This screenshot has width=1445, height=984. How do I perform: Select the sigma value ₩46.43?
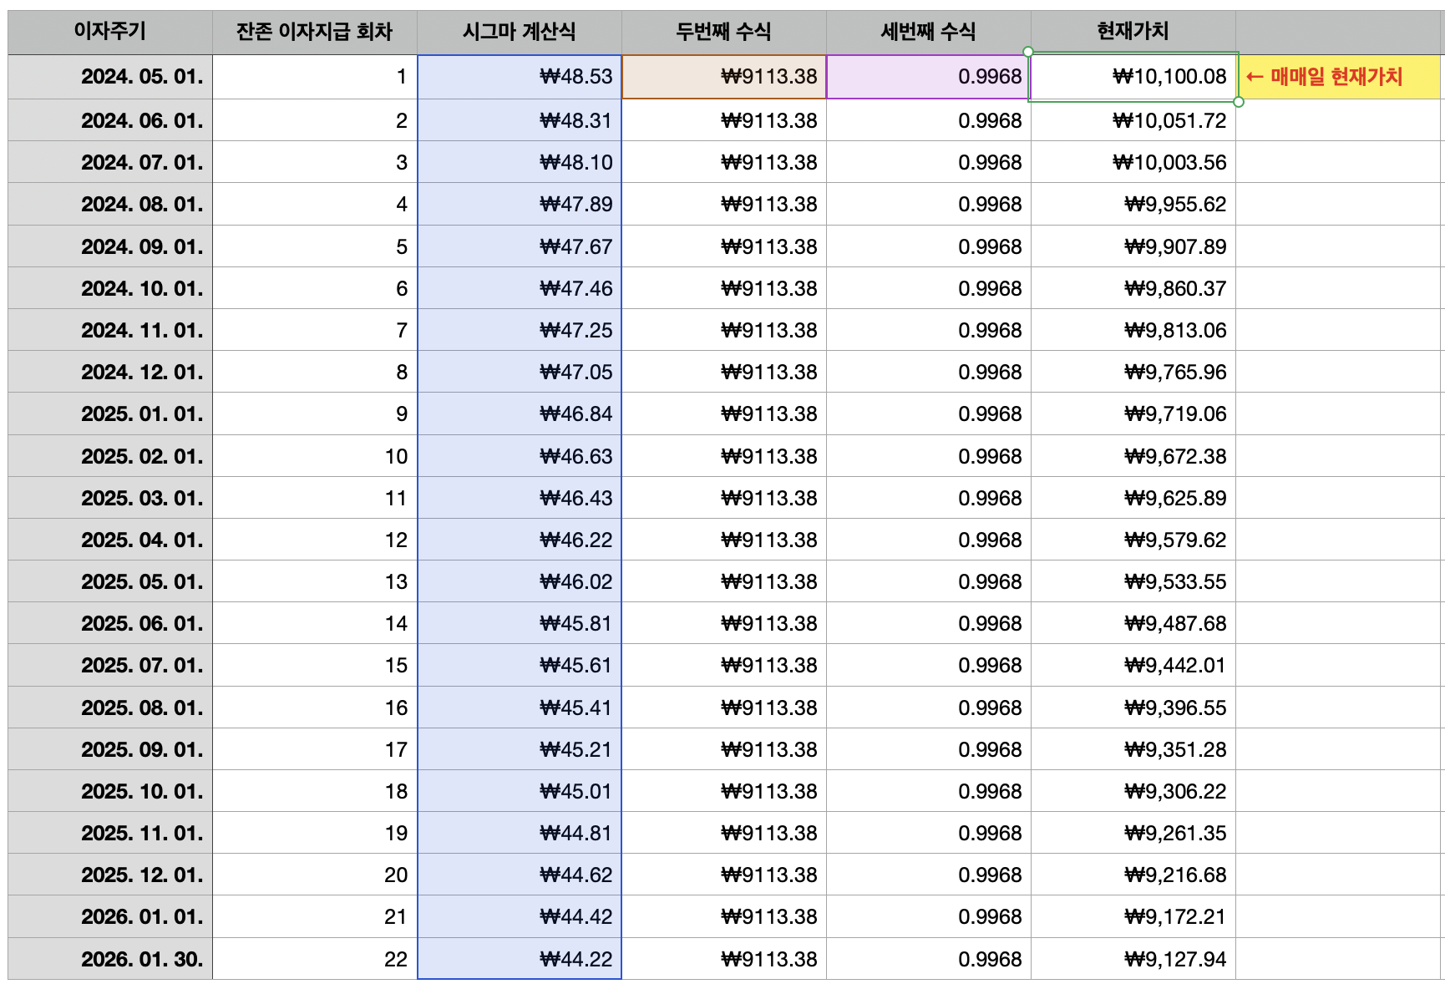[x=520, y=498]
